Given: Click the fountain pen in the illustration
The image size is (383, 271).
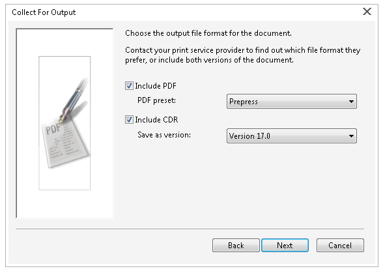Looking at the screenshot, I should tap(74, 101).
